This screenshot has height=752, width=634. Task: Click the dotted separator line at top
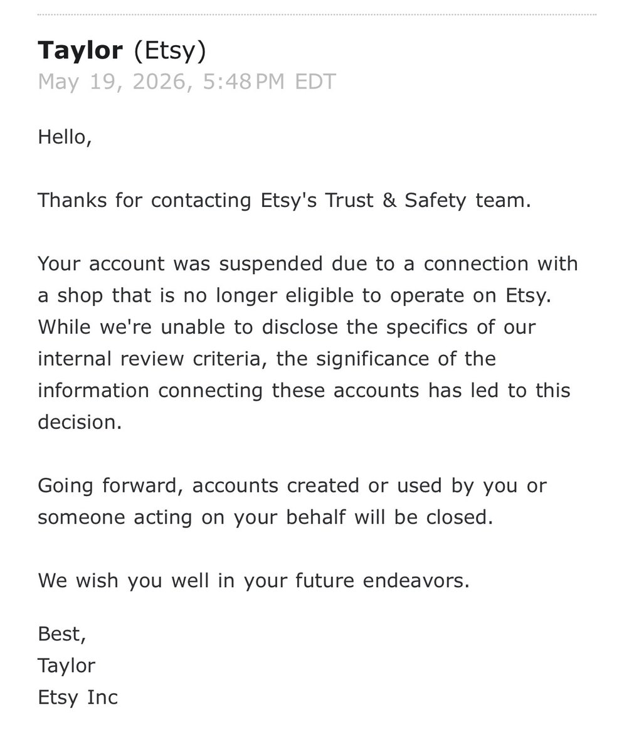[x=317, y=14]
